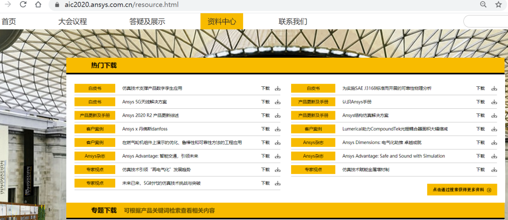Click the 下载 text link for Ansys结构仿真解决方案

coord(480,115)
